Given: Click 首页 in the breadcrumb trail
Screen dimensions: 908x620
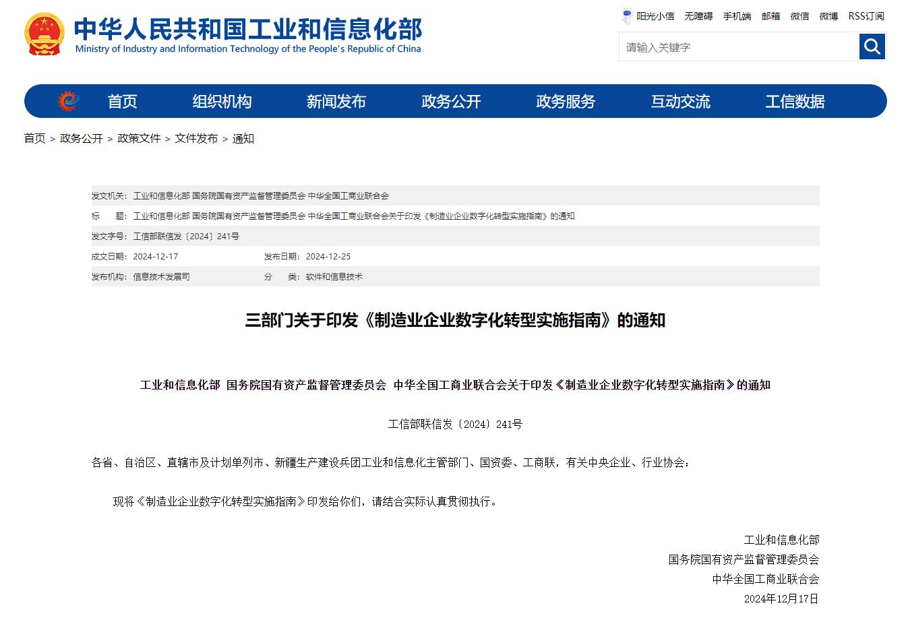Looking at the screenshot, I should pyautogui.click(x=35, y=138).
